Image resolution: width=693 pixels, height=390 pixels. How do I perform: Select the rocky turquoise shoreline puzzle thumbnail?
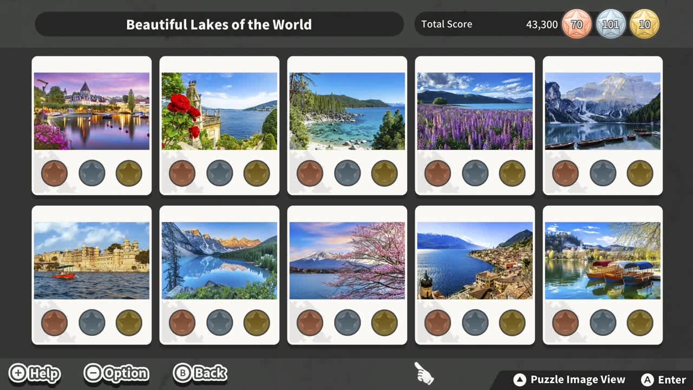(x=347, y=111)
